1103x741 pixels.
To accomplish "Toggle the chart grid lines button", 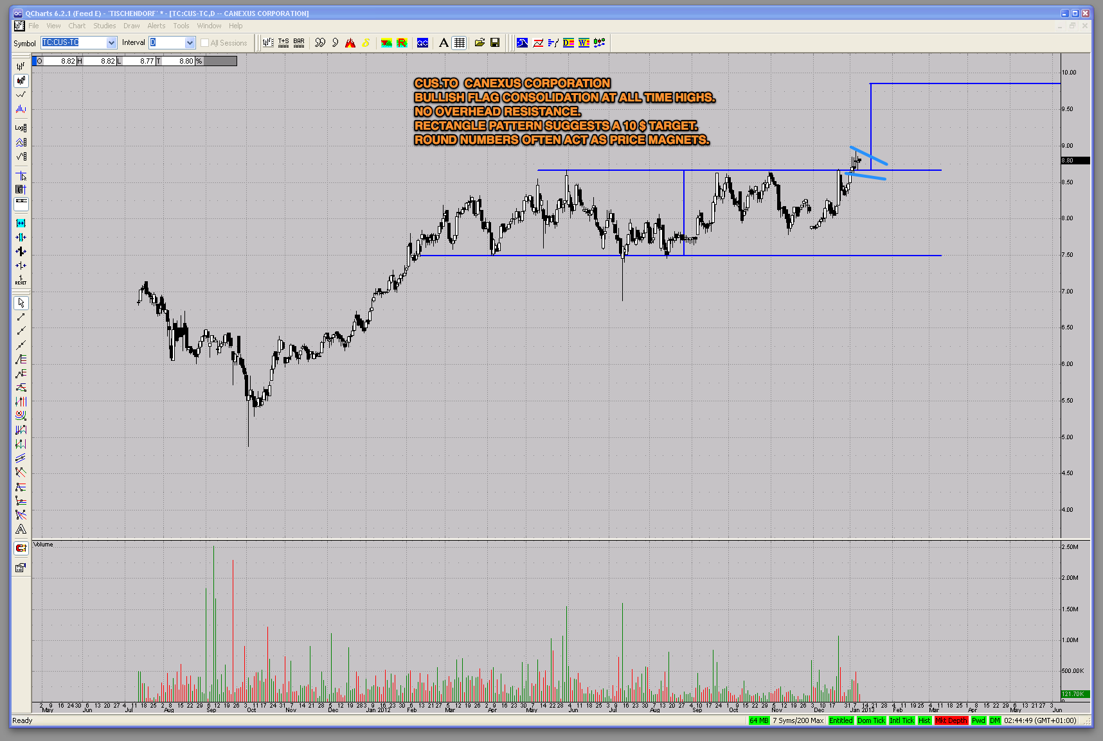I will click(x=459, y=43).
